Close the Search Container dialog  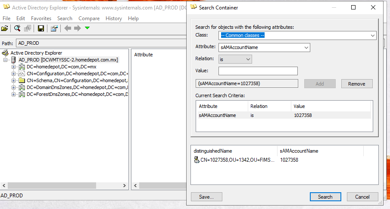tap(373, 7)
